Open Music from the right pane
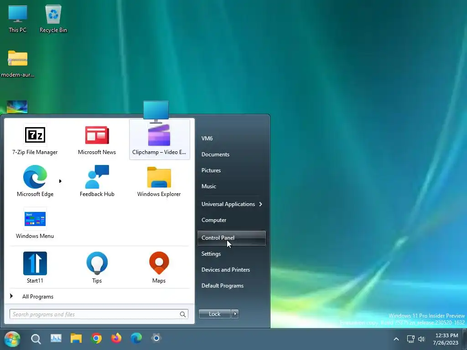Viewport: 467px width, 350px height. (x=208, y=186)
